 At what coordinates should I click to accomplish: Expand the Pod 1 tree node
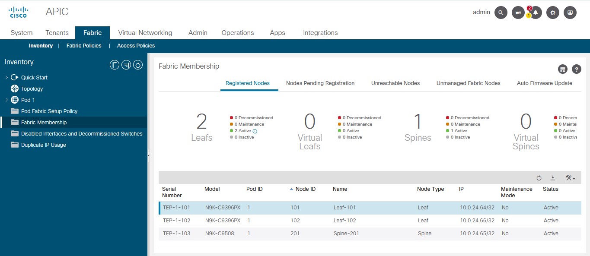[x=6, y=100]
